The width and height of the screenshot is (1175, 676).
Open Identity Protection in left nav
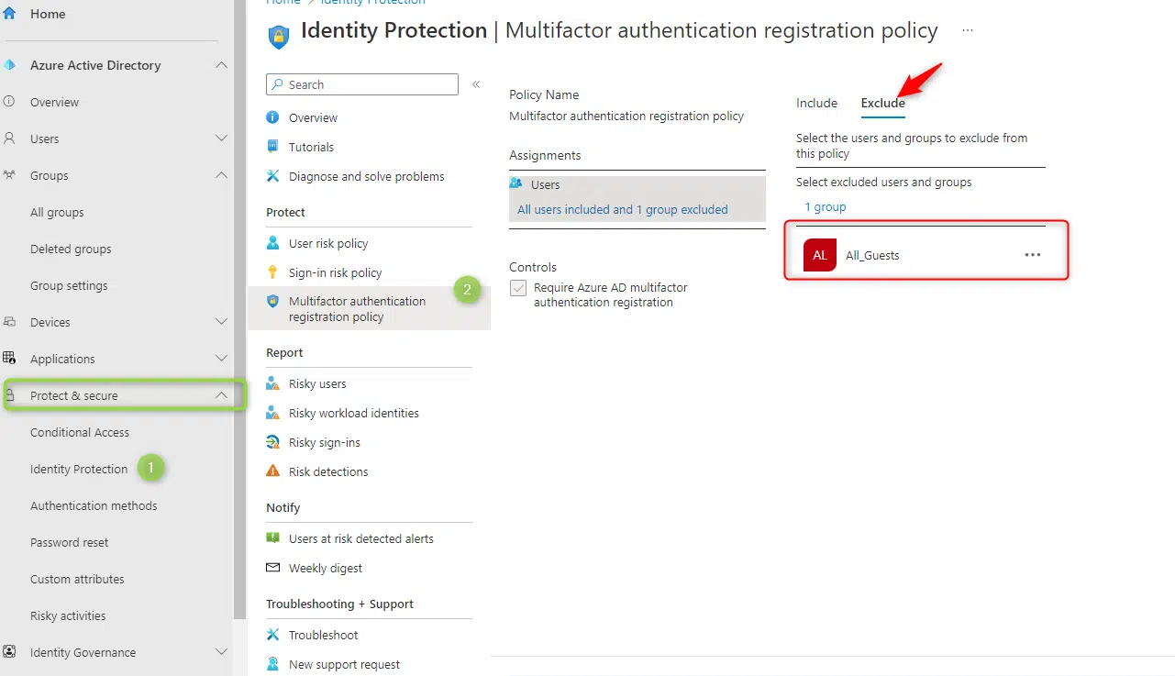[x=79, y=469]
